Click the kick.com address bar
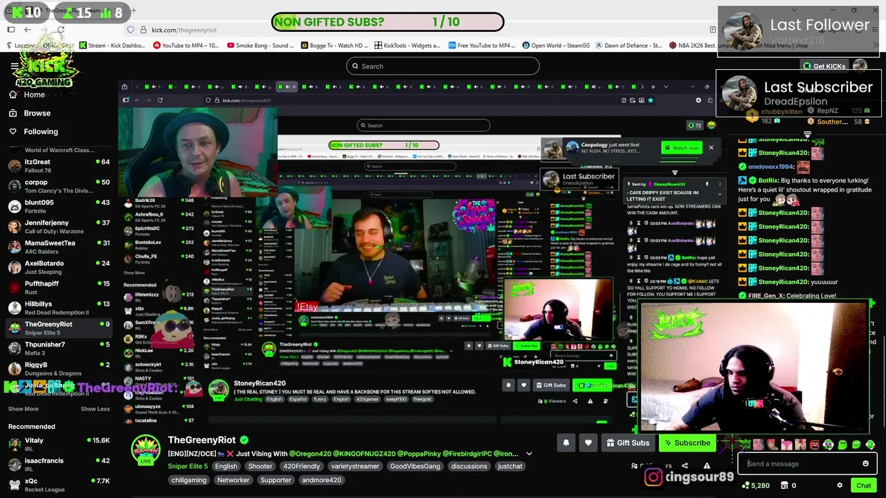Viewport: 886px width, 498px height. coord(415,30)
